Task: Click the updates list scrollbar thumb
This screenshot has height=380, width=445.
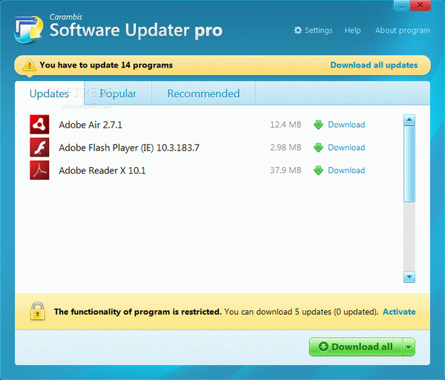Action: (x=409, y=164)
